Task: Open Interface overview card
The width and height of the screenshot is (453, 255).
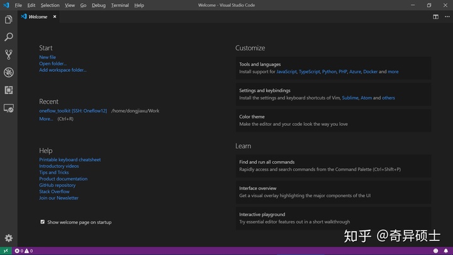Action: tap(333, 192)
